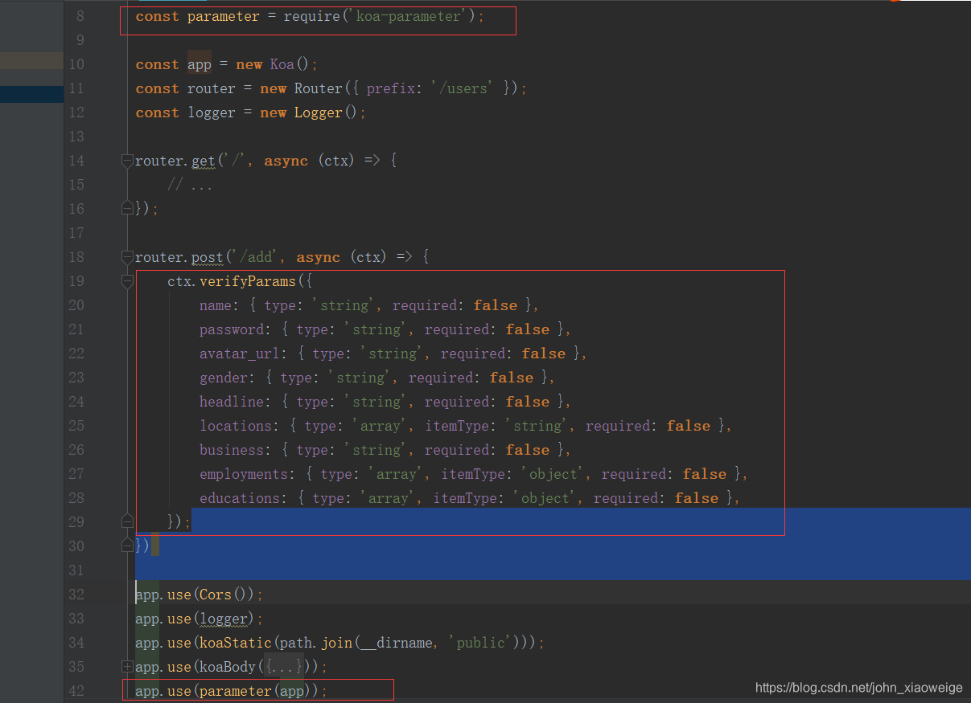
Task: Click the 'password' key in verifyParams
Action: [x=232, y=329]
